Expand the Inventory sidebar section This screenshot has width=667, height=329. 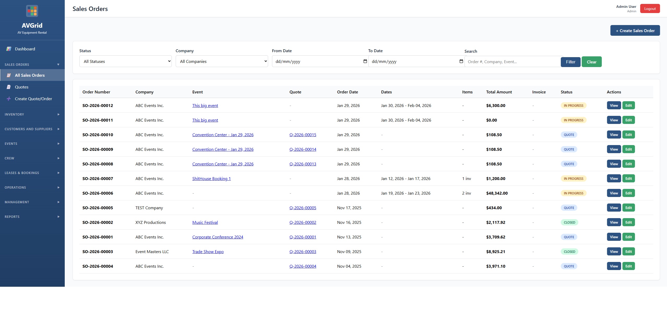(14, 114)
